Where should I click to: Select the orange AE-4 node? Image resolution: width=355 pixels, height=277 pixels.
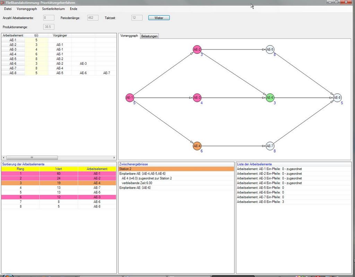[197, 146]
